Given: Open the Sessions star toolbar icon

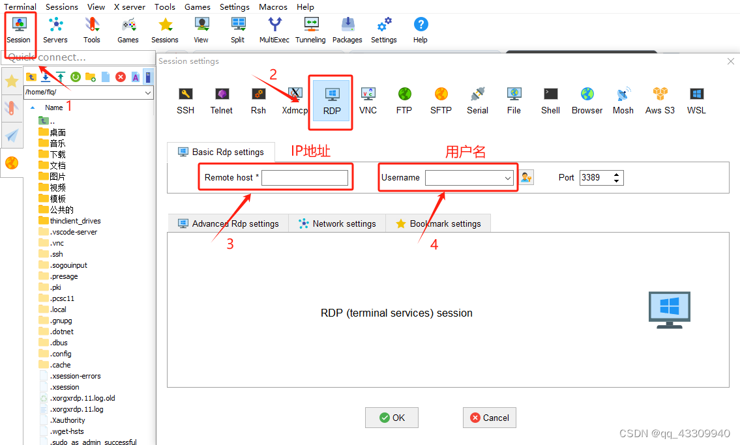Looking at the screenshot, I should [165, 30].
